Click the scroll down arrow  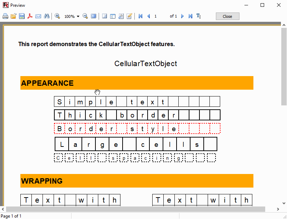[284, 203]
